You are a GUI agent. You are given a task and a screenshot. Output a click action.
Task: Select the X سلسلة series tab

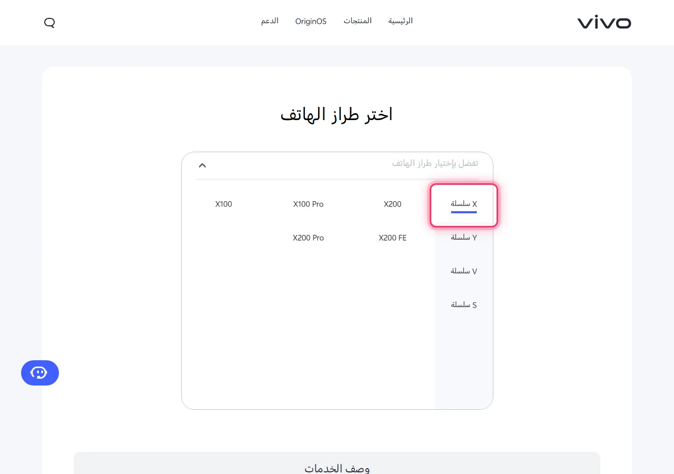(464, 205)
